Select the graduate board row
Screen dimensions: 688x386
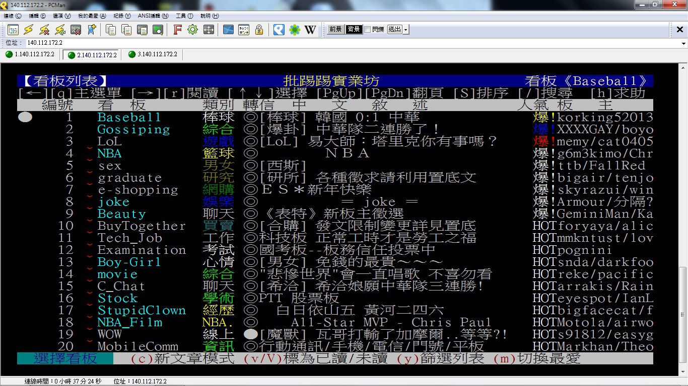(335, 177)
